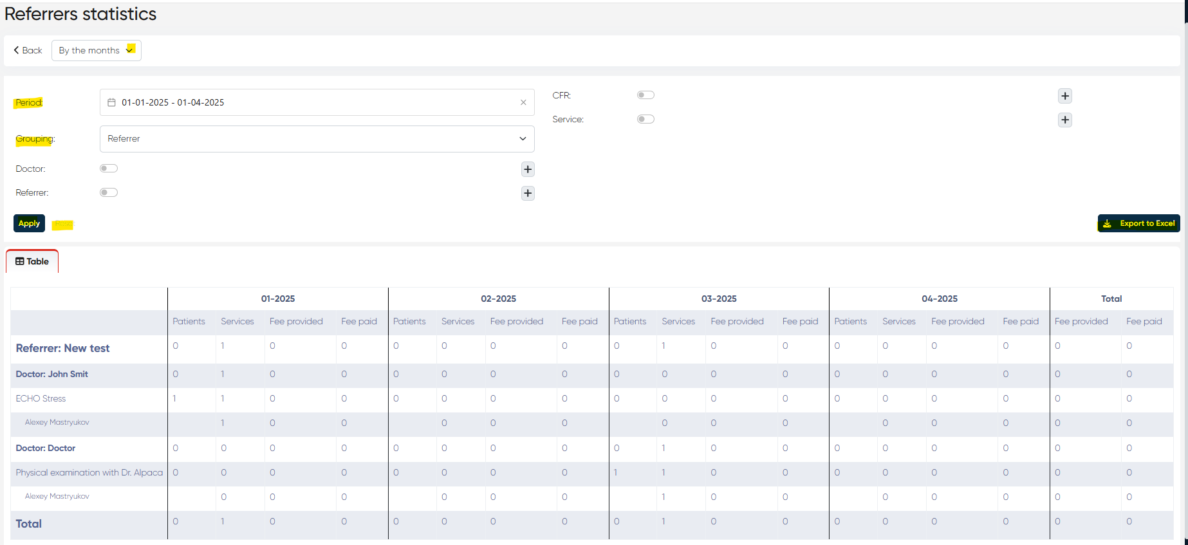The image size is (1188, 545).
Task: Enable the Referrer filter toggle
Action: tap(109, 192)
